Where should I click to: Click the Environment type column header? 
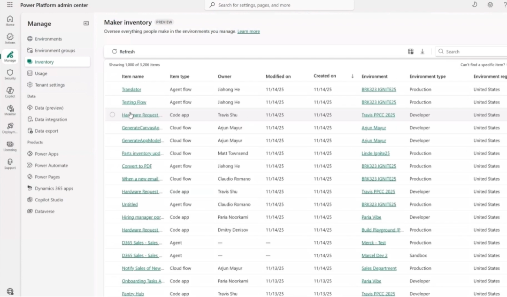(x=428, y=76)
